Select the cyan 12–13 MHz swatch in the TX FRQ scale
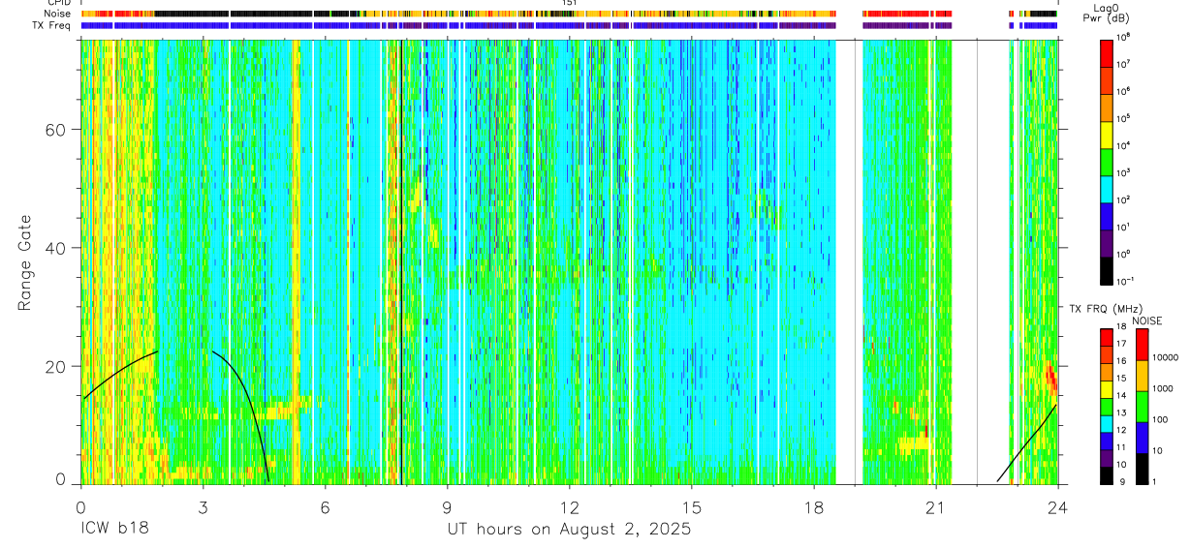Viewport: 1190px width, 549px height. pyautogui.click(x=1107, y=423)
